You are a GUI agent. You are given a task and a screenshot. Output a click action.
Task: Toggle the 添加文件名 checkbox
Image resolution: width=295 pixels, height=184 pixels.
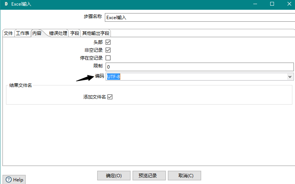pos(110,97)
